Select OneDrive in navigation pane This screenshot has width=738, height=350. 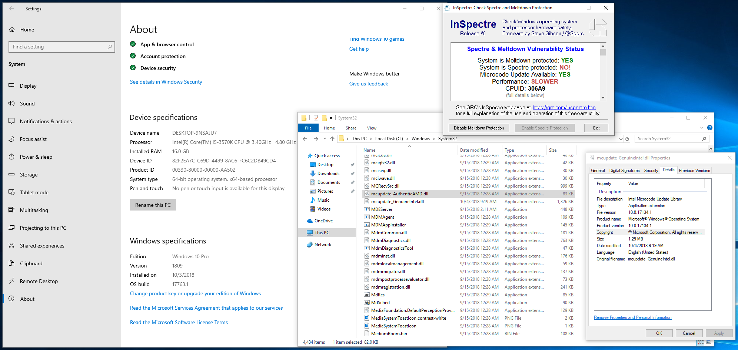click(x=323, y=221)
